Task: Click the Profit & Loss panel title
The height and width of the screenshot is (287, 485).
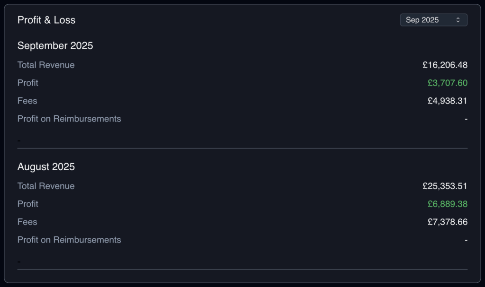Action: pyautogui.click(x=46, y=20)
